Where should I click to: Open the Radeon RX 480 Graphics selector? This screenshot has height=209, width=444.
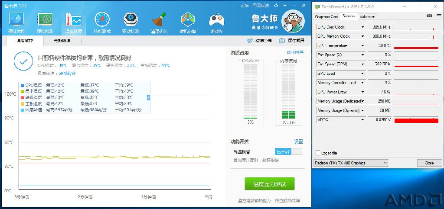[x=351, y=163]
